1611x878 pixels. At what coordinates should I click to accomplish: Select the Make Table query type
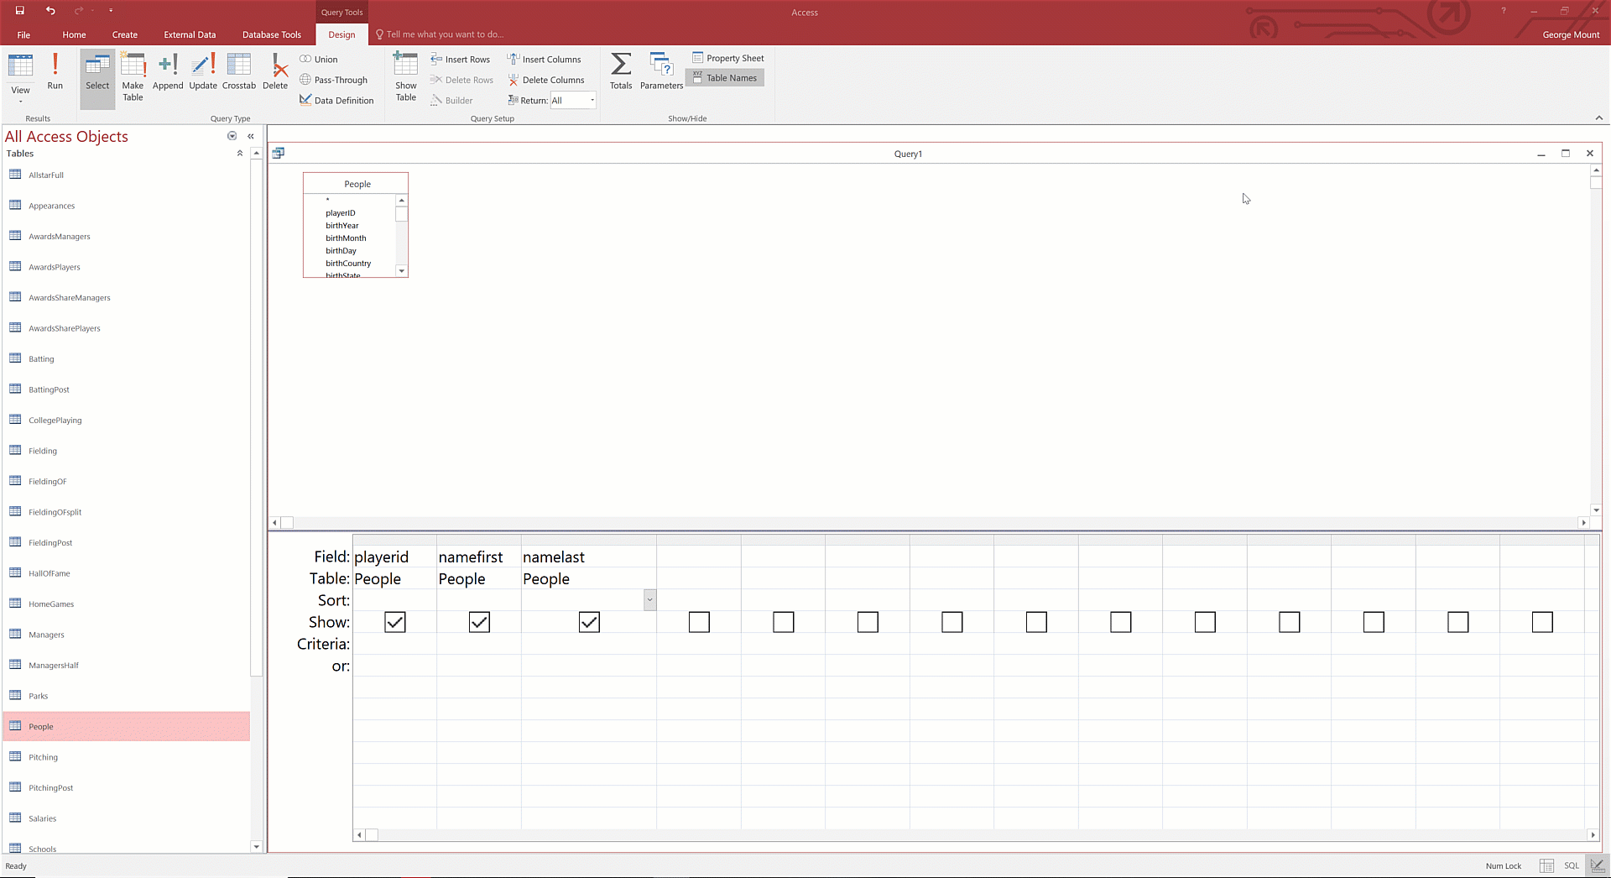pos(133,76)
